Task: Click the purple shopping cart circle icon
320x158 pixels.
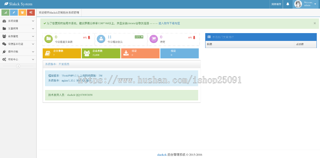Action: (x=154, y=39)
